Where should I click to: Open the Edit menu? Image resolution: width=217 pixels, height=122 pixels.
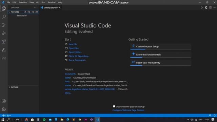tap(14, 2)
